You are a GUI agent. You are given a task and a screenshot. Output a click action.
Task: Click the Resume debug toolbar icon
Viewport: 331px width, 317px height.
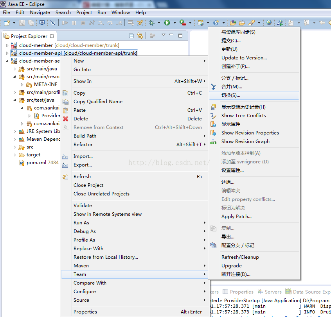click(65, 23)
